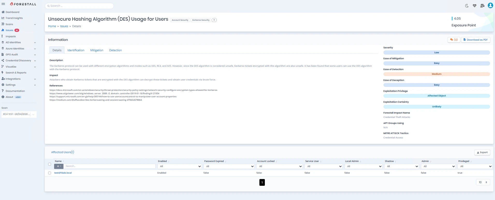Viewport: 495px width, 200px height.
Task: Open the test@fslab.local user link
Action: coord(63,173)
